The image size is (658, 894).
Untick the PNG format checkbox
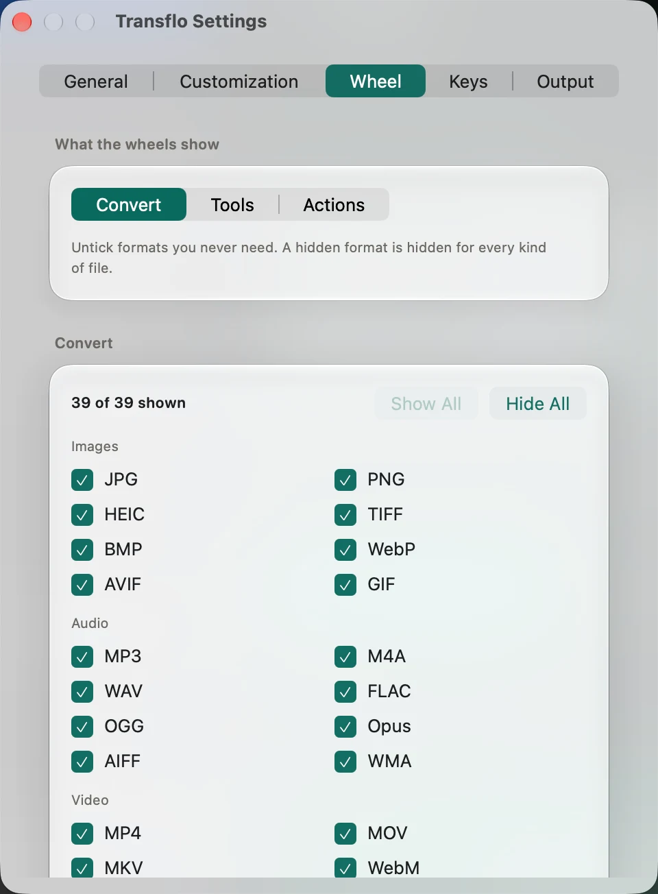(345, 480)
